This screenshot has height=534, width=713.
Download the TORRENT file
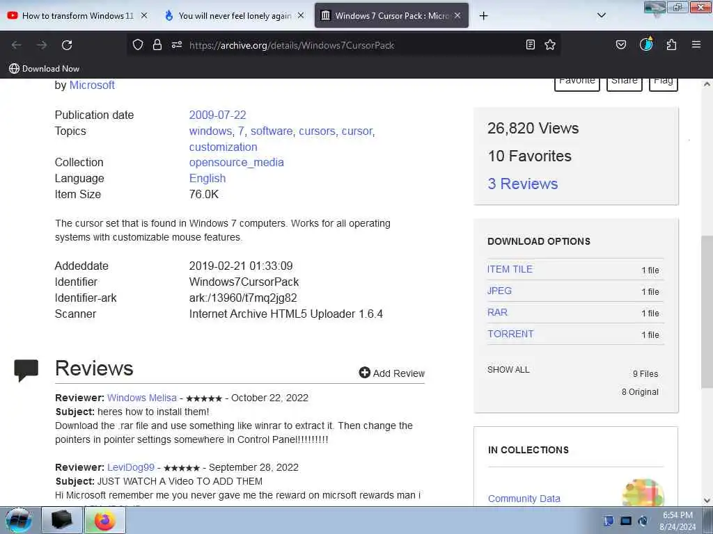coord(510,334)
